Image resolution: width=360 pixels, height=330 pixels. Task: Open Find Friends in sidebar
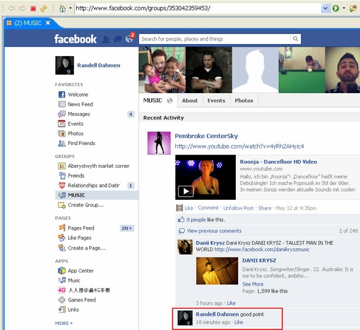(x=81, y=143)
